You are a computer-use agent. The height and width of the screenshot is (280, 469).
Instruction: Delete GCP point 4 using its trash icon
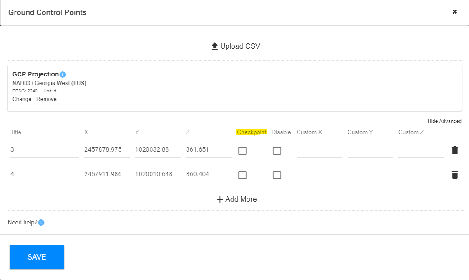coord(454,174)
